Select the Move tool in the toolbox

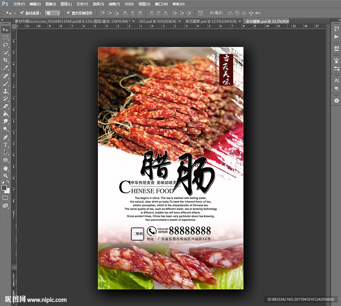5,30
